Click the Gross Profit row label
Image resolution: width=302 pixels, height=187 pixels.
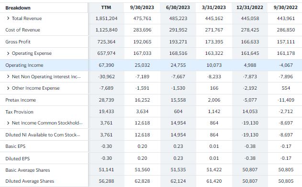point(18,42)
